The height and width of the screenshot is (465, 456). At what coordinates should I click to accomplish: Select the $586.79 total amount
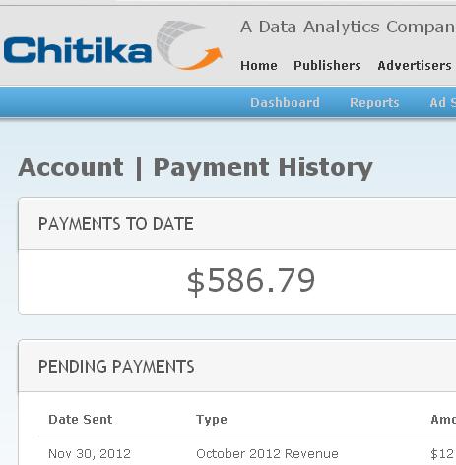click(x=251, y=281)
